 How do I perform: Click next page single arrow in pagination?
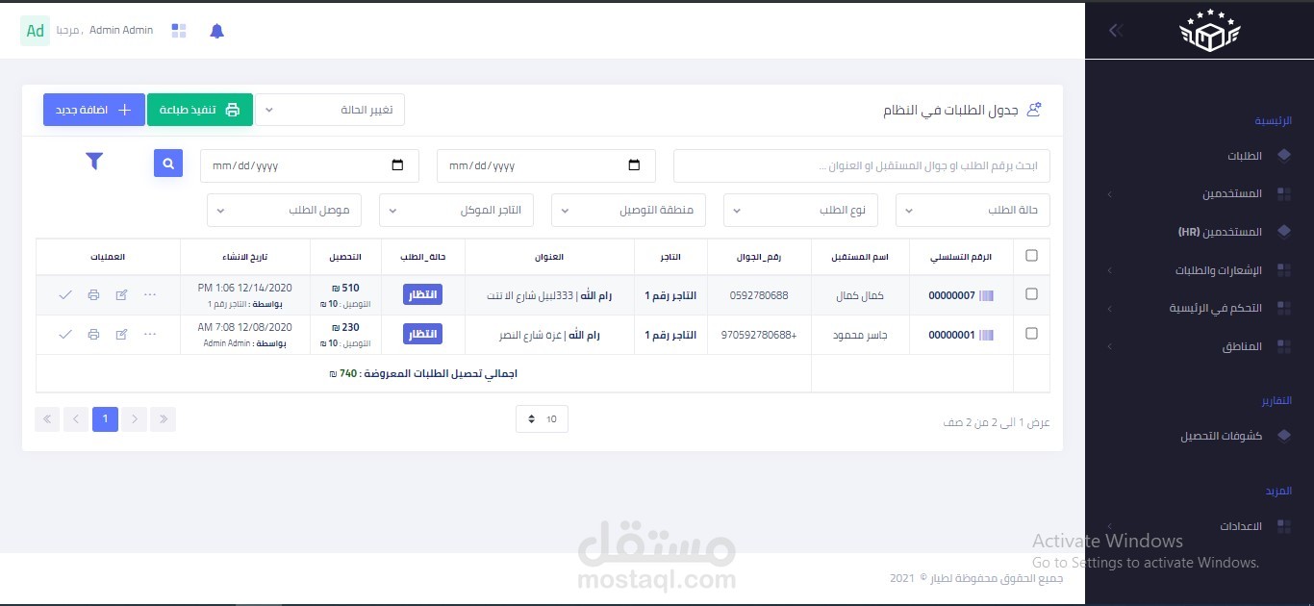[76, 418]
